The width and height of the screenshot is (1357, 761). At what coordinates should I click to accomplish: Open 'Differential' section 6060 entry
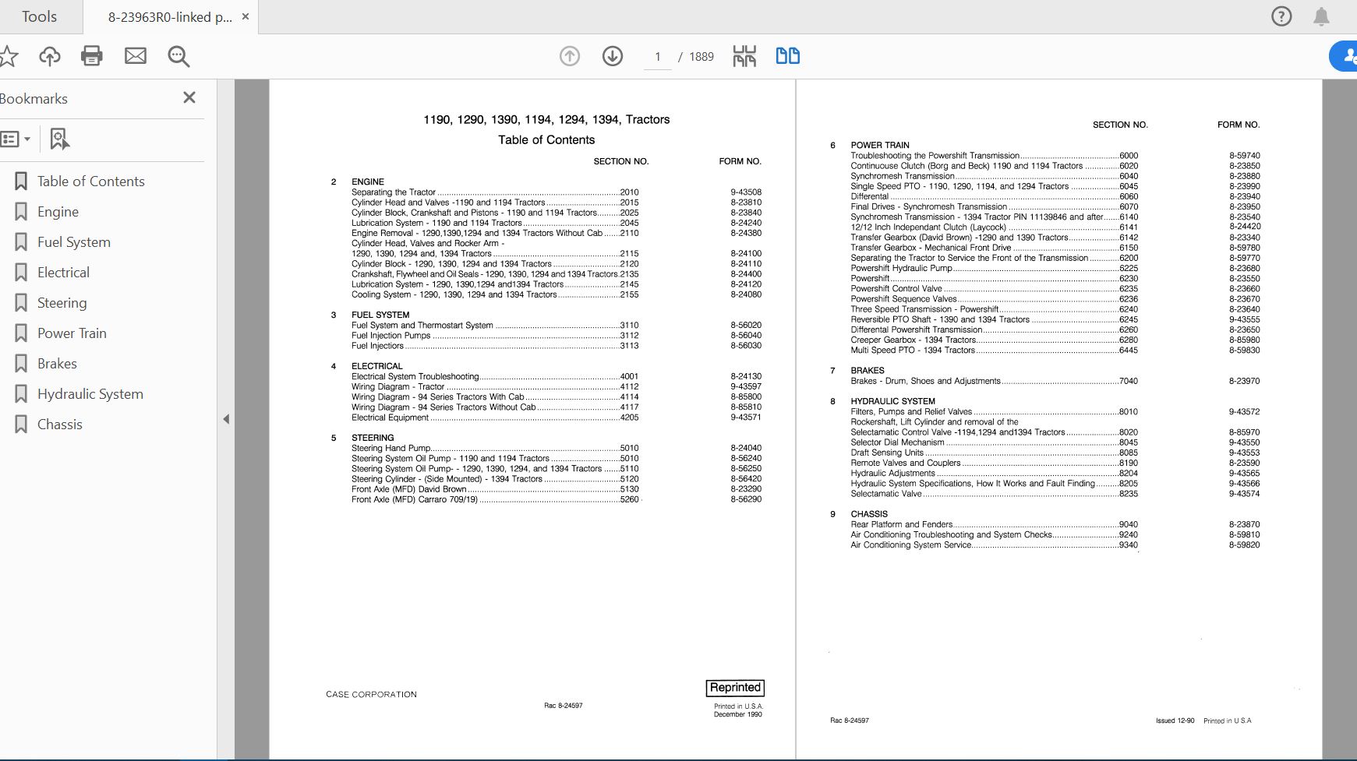994,196
